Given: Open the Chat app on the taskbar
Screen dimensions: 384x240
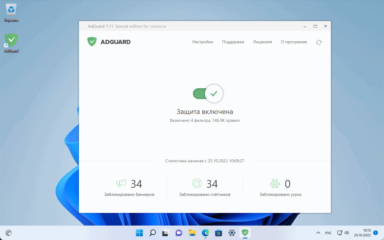Looking at the screenshot, I should (x=179, y=232).
